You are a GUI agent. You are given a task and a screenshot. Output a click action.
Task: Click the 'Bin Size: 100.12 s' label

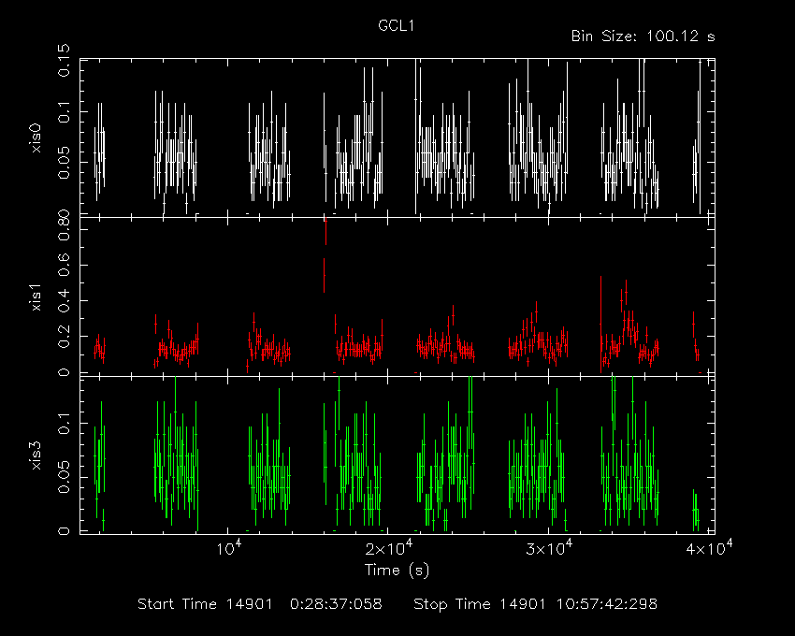click(643, 36)
